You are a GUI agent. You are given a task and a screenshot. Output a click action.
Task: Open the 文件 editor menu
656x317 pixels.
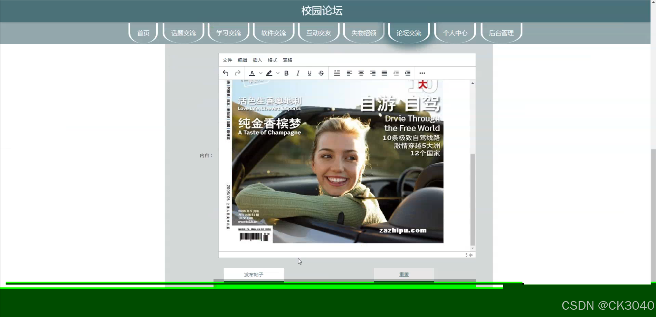tap(227, 60)
